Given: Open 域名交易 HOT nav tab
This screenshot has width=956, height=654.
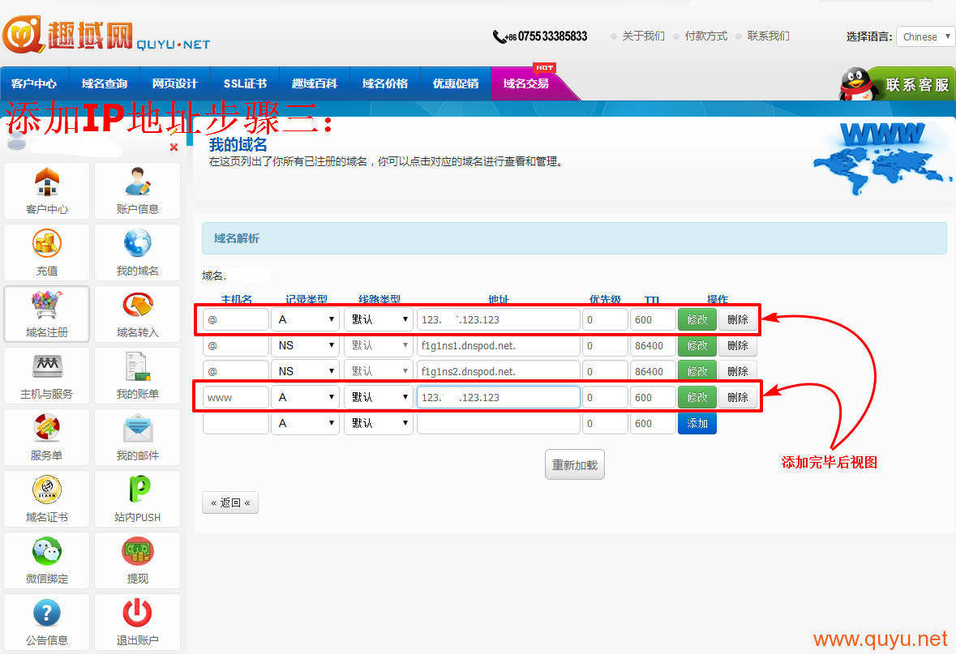Looking at the screenshot, I should [526, 83].
